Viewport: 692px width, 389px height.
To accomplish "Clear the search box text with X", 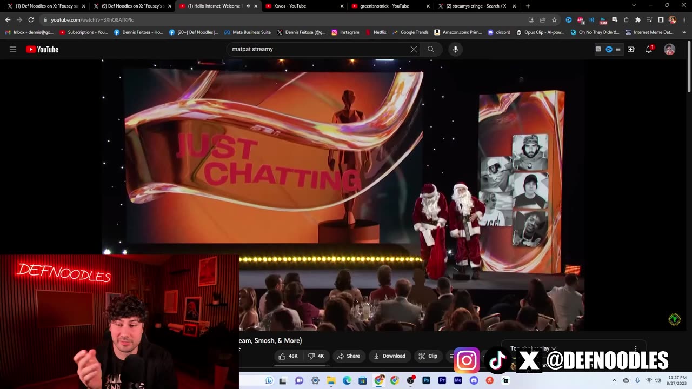I will pos(414,49).
